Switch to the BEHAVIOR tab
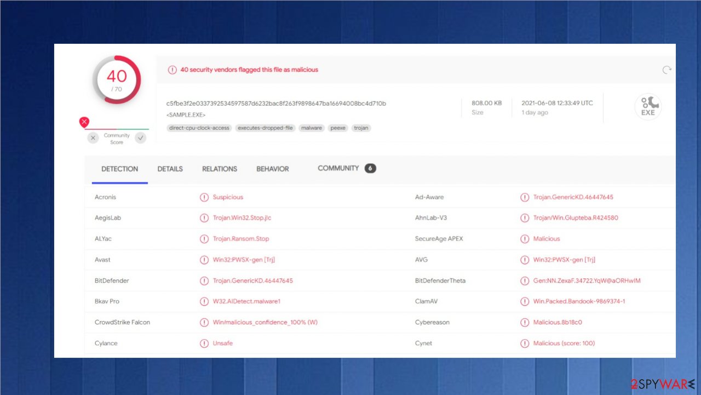The height and width of the screenshot is (395, 701). [273, 169]
